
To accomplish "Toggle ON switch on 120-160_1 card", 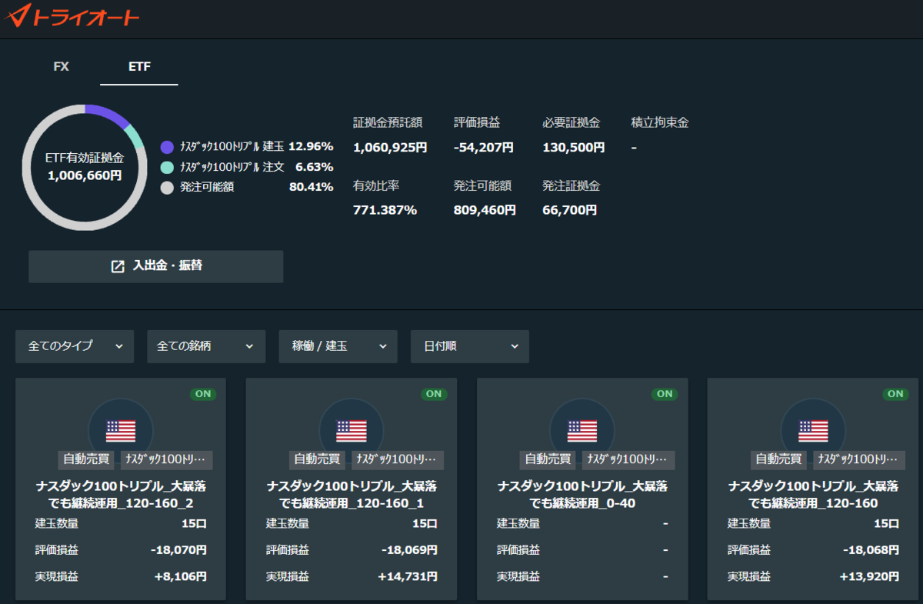I will 434,394.
